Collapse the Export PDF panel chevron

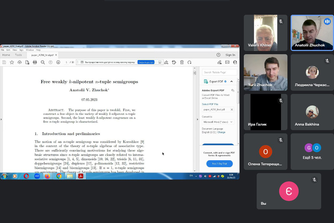click(232, 81)
